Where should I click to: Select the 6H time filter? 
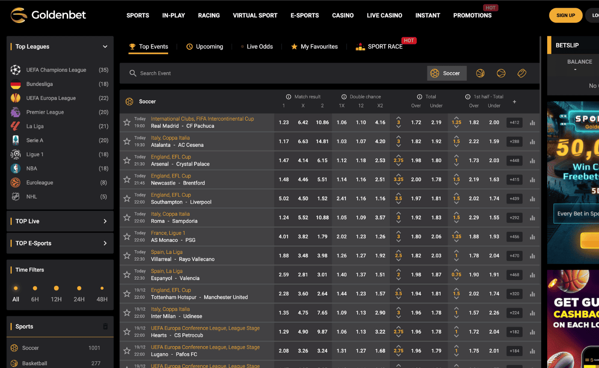click(x=35, y=294)
